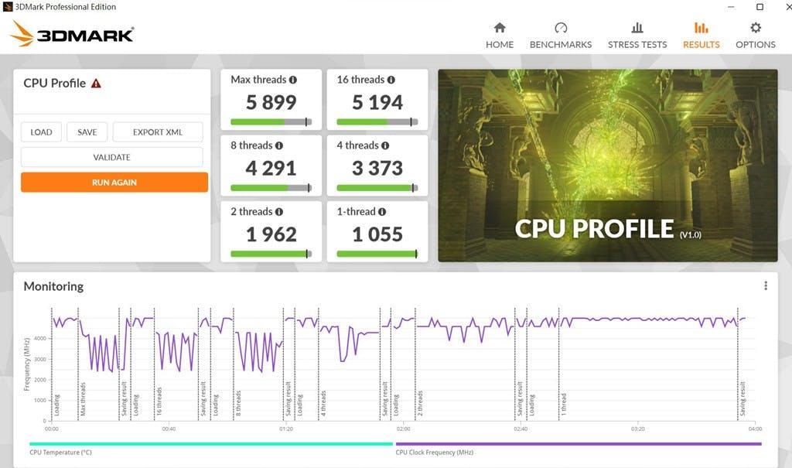This screenshot has height=468, width=792.
Task: Click the 1-thread info icon
Action: pyautogui.click(x=382, y=212)
